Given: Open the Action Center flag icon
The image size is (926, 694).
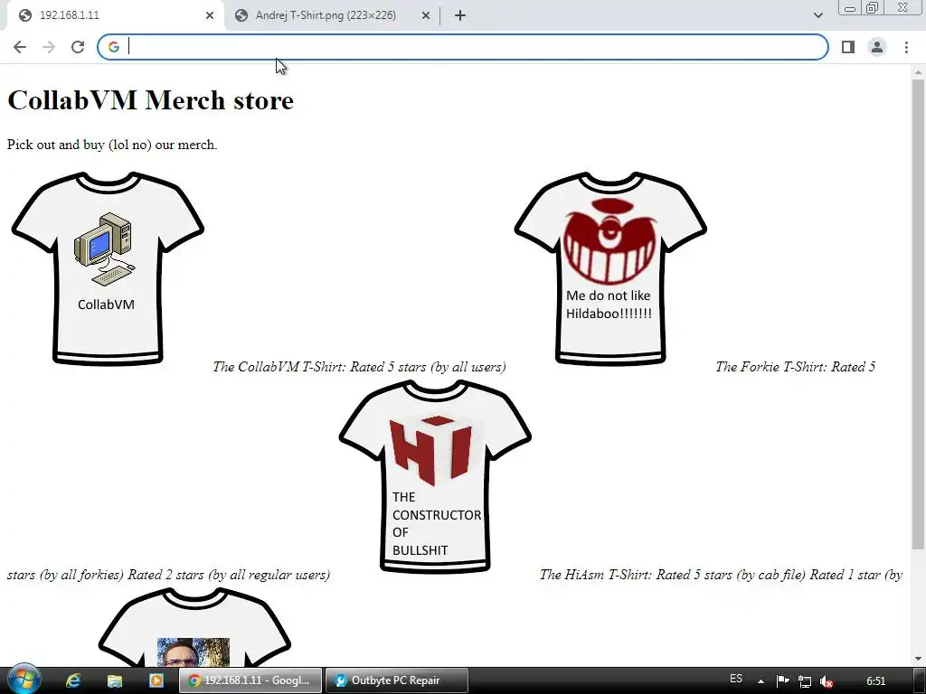Looking at the screenshot, I should 782,681.
